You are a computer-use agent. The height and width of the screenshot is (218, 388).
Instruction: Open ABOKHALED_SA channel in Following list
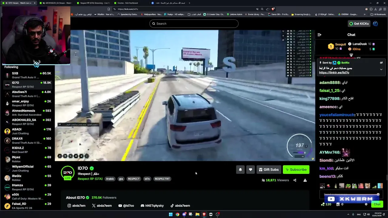pos(28,122)
